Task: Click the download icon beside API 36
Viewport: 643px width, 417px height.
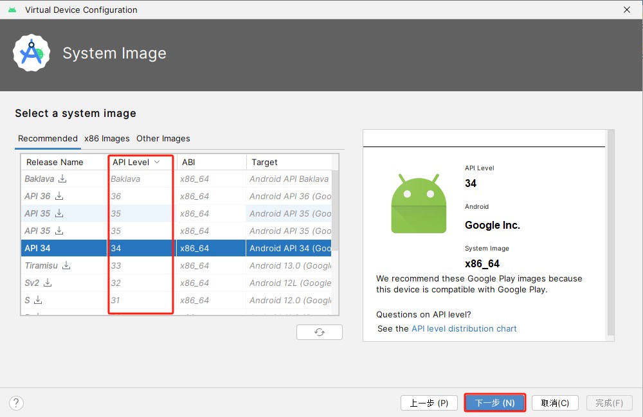Action: [x=59, y=196]
